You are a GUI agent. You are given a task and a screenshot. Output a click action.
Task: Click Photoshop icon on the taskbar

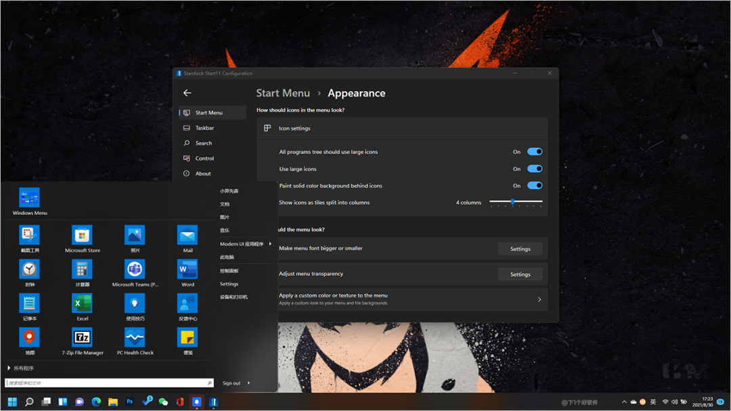129,402
